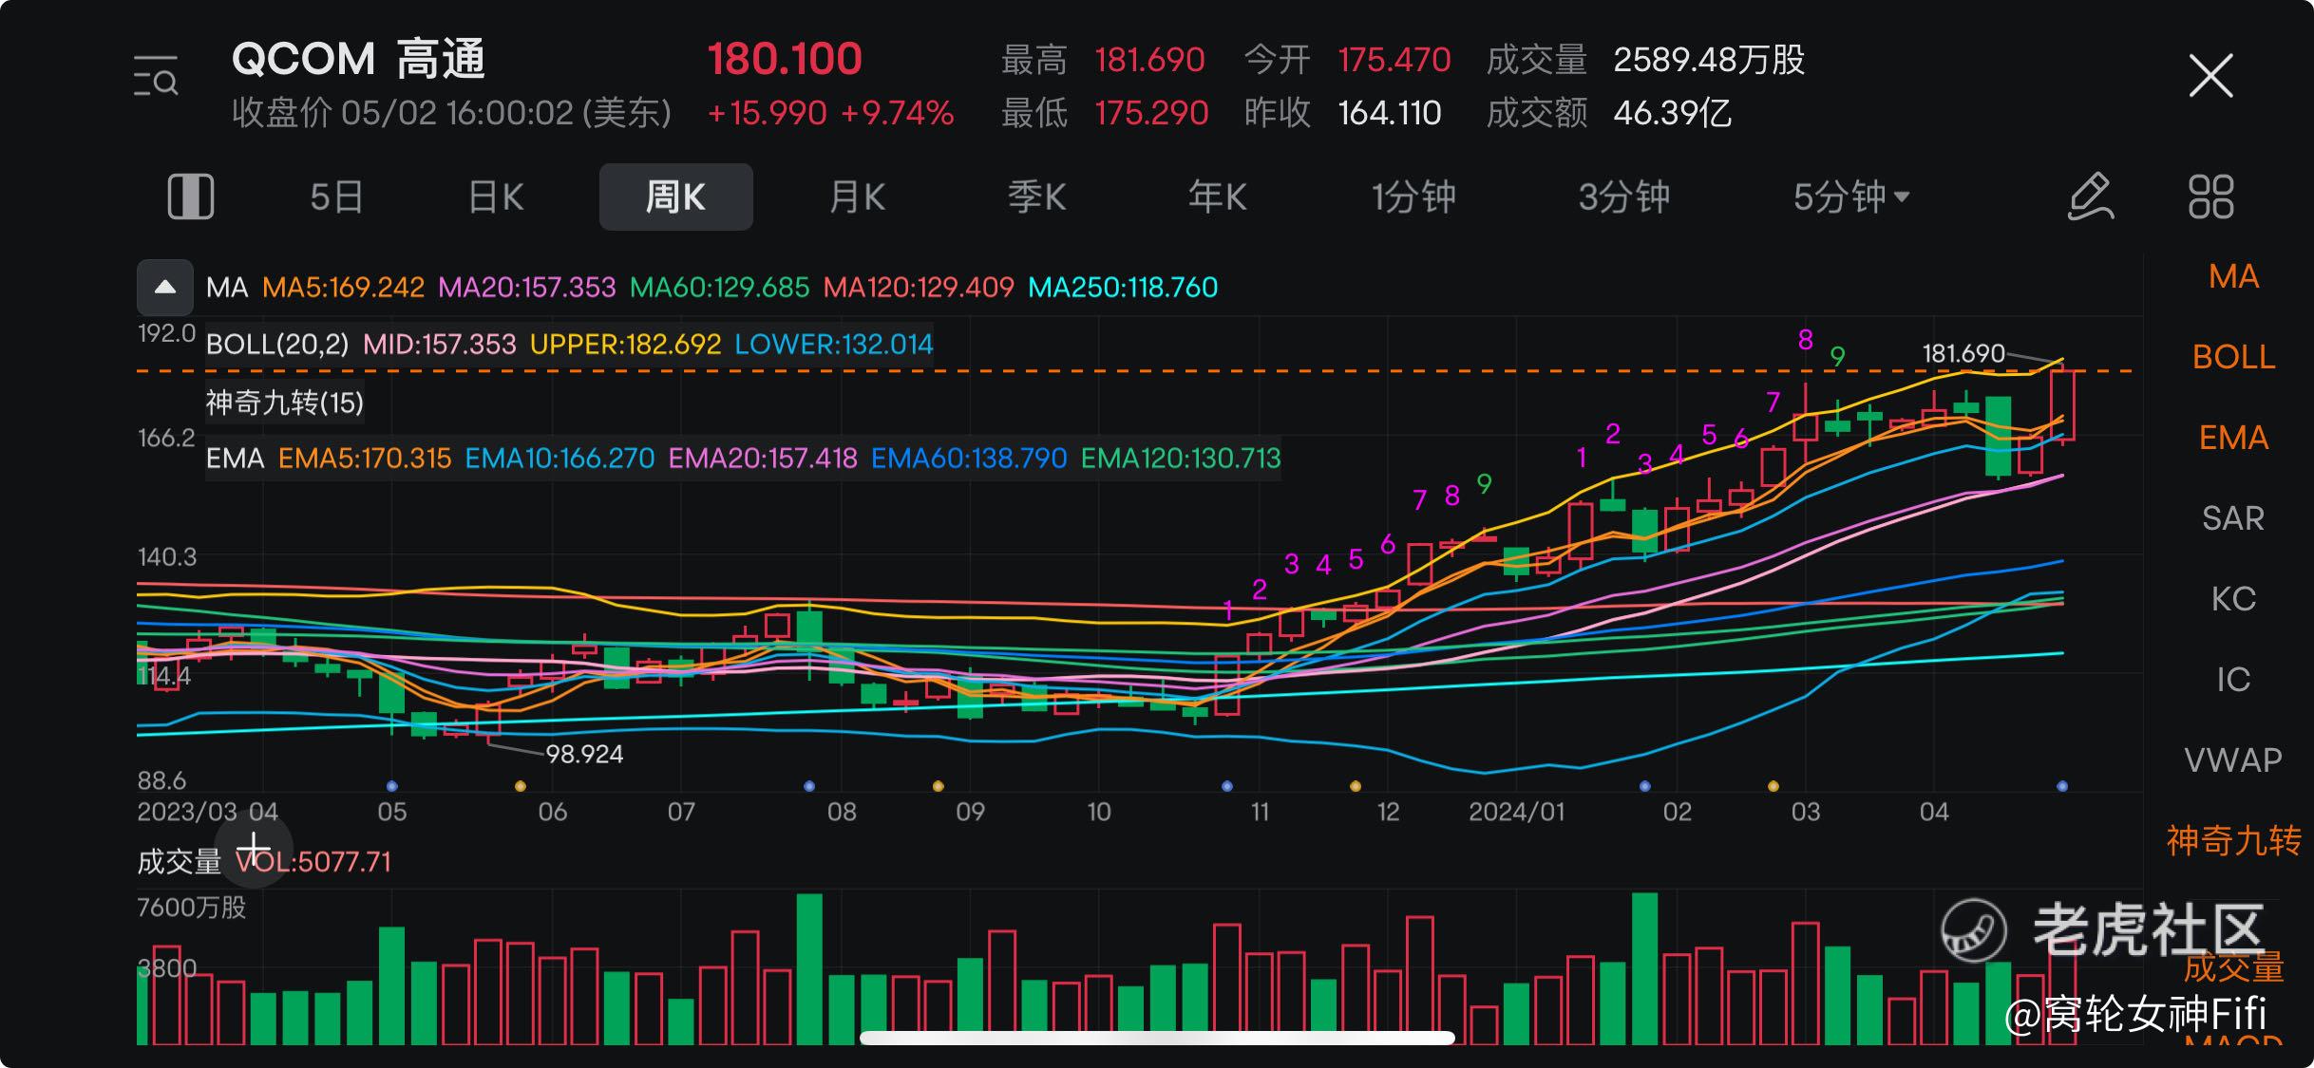The image size is (2314, 1068).
Task: Click the 成交额 46.39亿 value
Action: click(1608, 113)
